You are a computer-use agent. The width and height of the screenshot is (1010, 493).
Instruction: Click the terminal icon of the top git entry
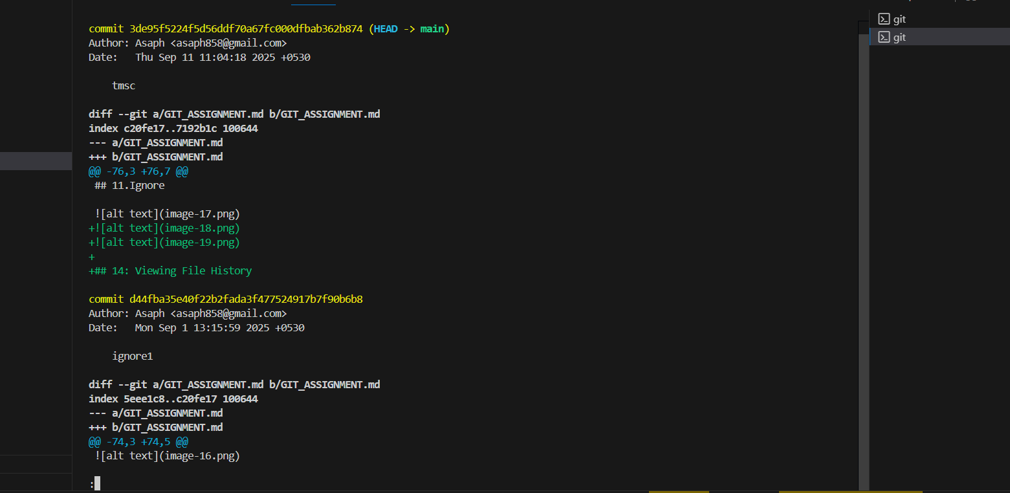pyautogui.click(x=883, y=19)
